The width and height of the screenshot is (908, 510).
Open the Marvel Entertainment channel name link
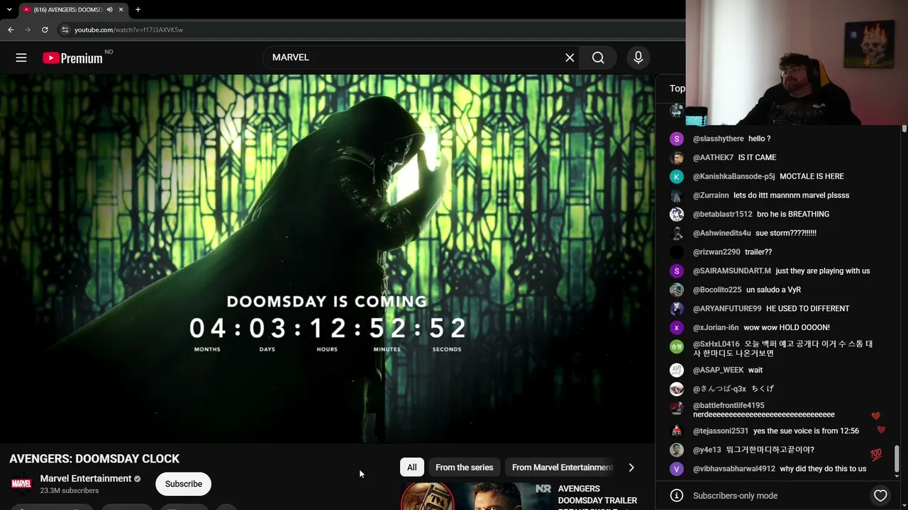(x=86, y=479)
